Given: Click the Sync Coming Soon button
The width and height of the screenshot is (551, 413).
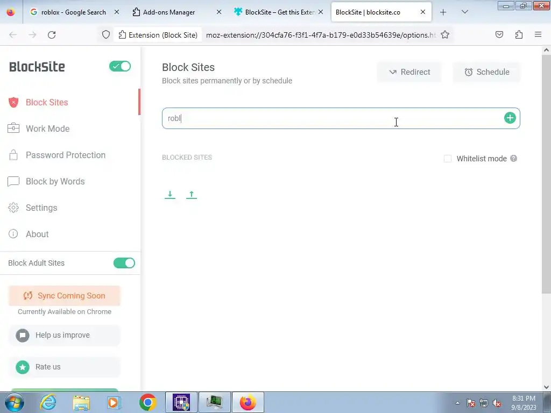Looking at the screenshot, I should [x=65, y=296].
